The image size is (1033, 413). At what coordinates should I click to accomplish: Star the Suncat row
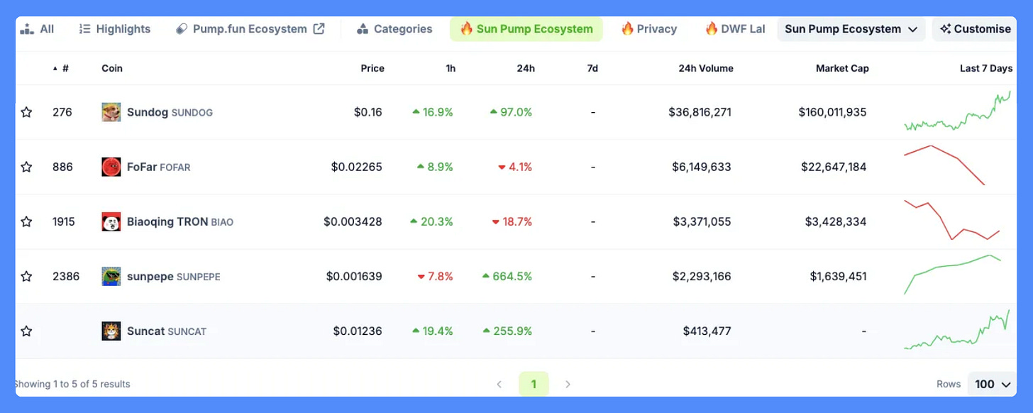click(x=26, y=331)
